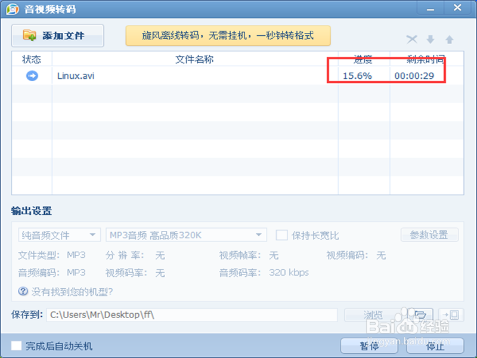Click the transfer-to-device icon at bottom right
Image resolution: width=477 pixels, height=358 pixels.
(x=451, y=314)
